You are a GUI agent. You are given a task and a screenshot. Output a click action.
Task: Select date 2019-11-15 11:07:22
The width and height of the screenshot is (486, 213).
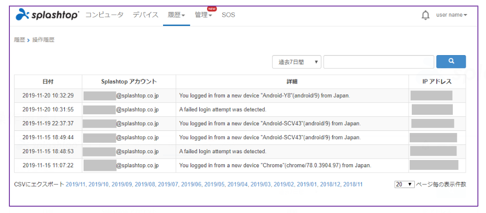[48, 165]
